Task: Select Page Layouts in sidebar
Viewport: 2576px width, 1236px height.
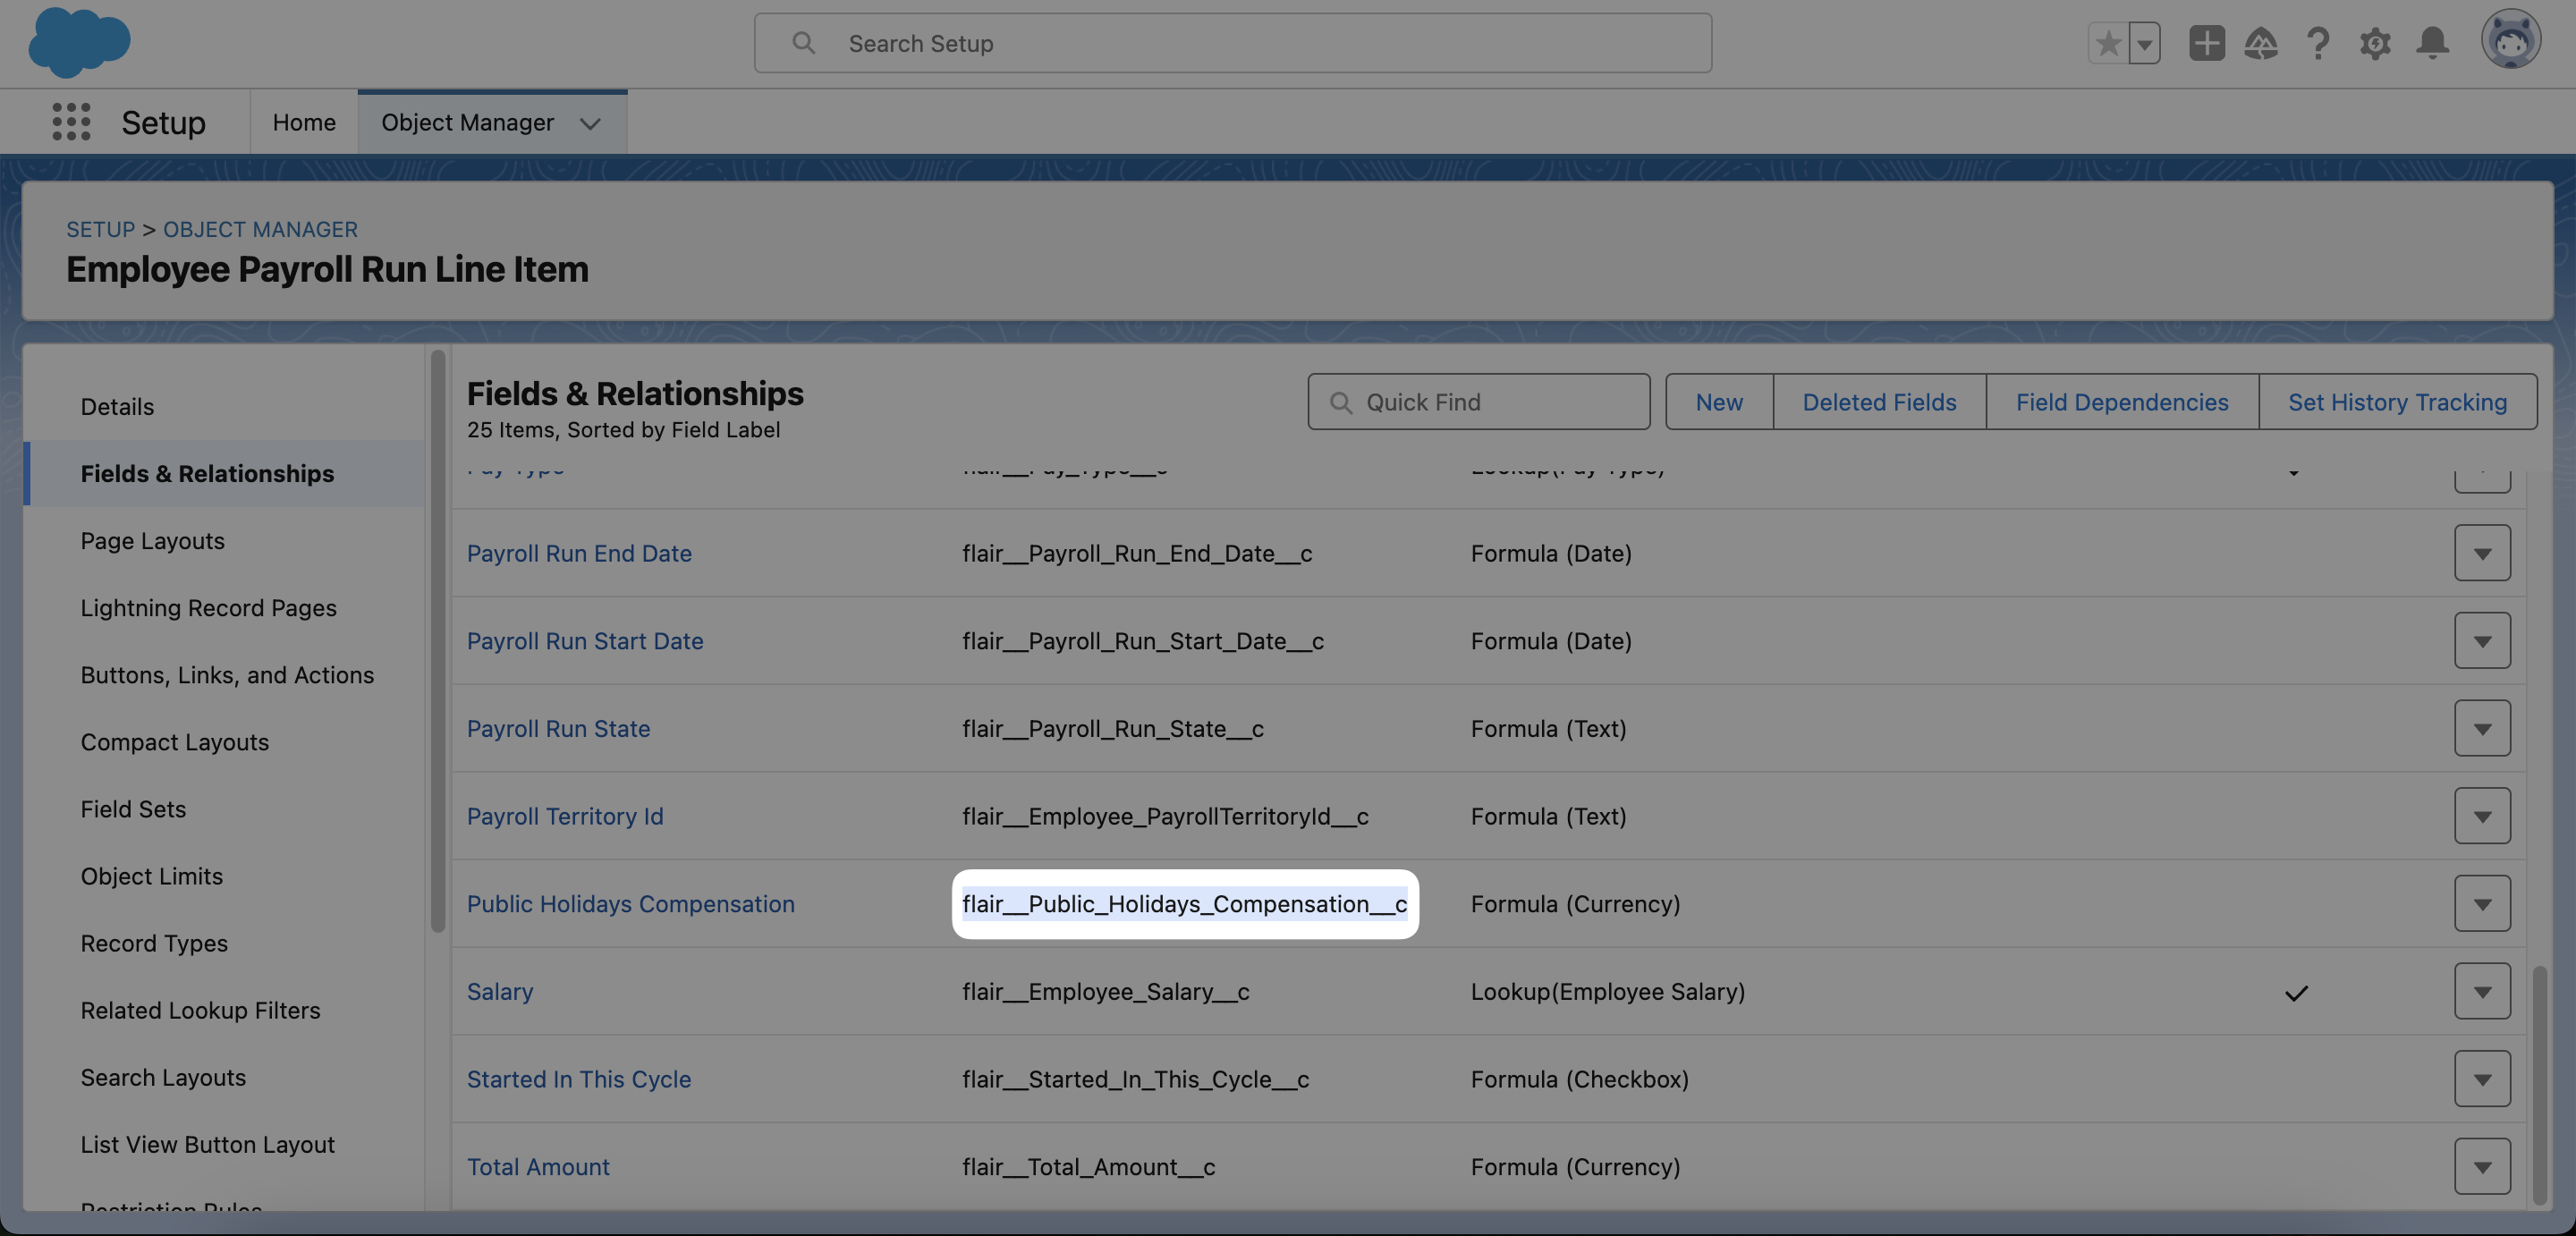Action: pos(152,541)
